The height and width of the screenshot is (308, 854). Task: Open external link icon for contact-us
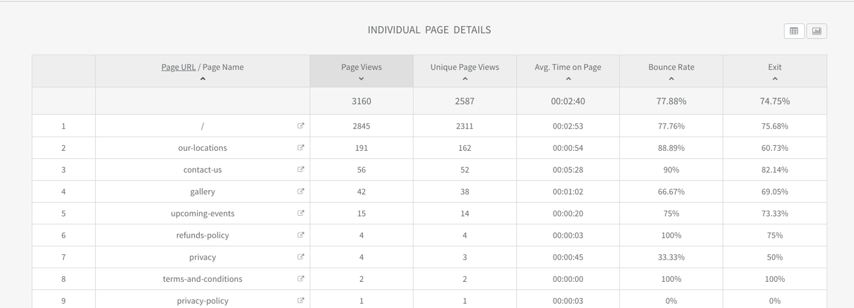pyautogui.click(x=301, y=169)
